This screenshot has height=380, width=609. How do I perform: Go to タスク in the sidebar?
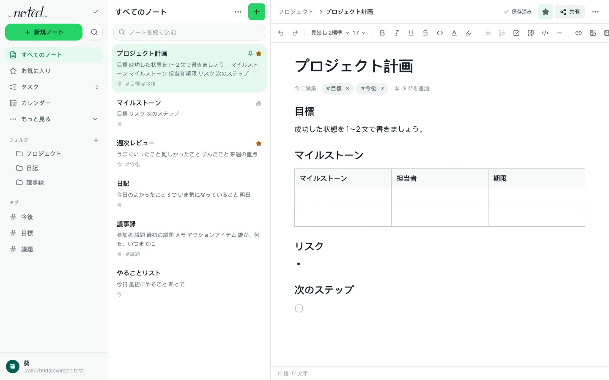(54, 87)
